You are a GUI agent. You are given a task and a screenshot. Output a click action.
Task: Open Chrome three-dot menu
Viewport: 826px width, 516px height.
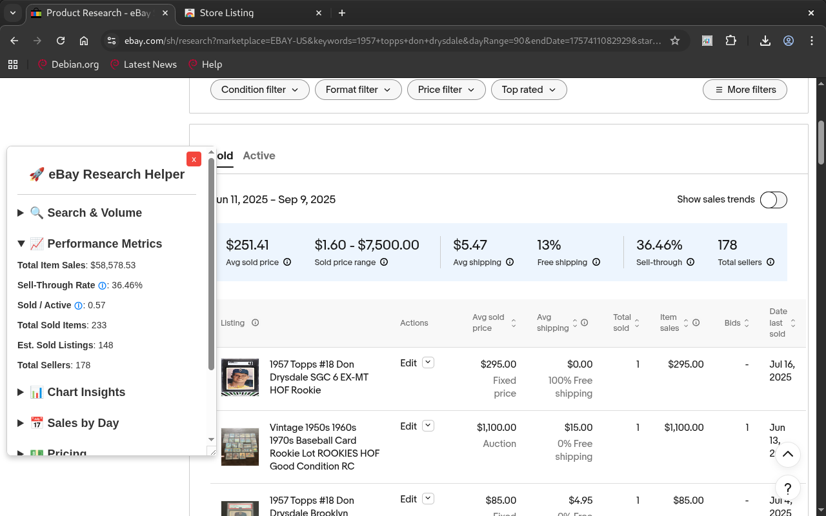(812, 41)
